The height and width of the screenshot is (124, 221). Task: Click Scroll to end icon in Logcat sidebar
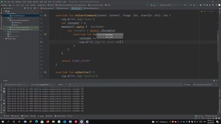(x=4, y=92)
